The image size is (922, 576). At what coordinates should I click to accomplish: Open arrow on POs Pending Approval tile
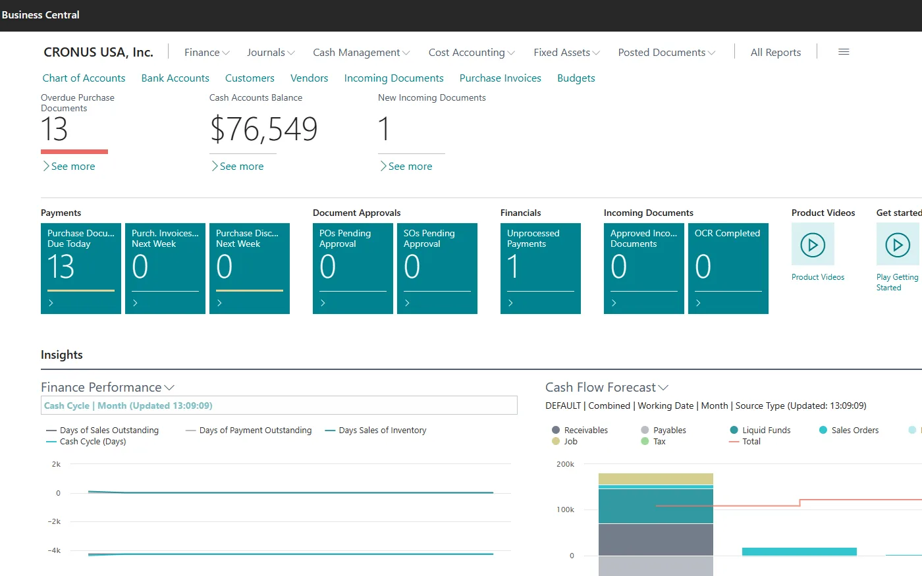point(323,303)
